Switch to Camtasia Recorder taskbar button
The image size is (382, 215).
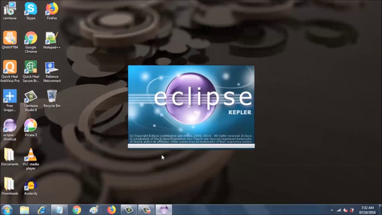pos(146,210)
